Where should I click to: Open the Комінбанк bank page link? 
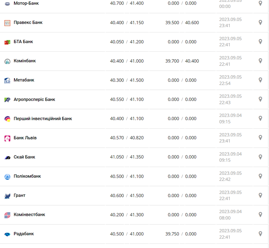click(25, 61)
